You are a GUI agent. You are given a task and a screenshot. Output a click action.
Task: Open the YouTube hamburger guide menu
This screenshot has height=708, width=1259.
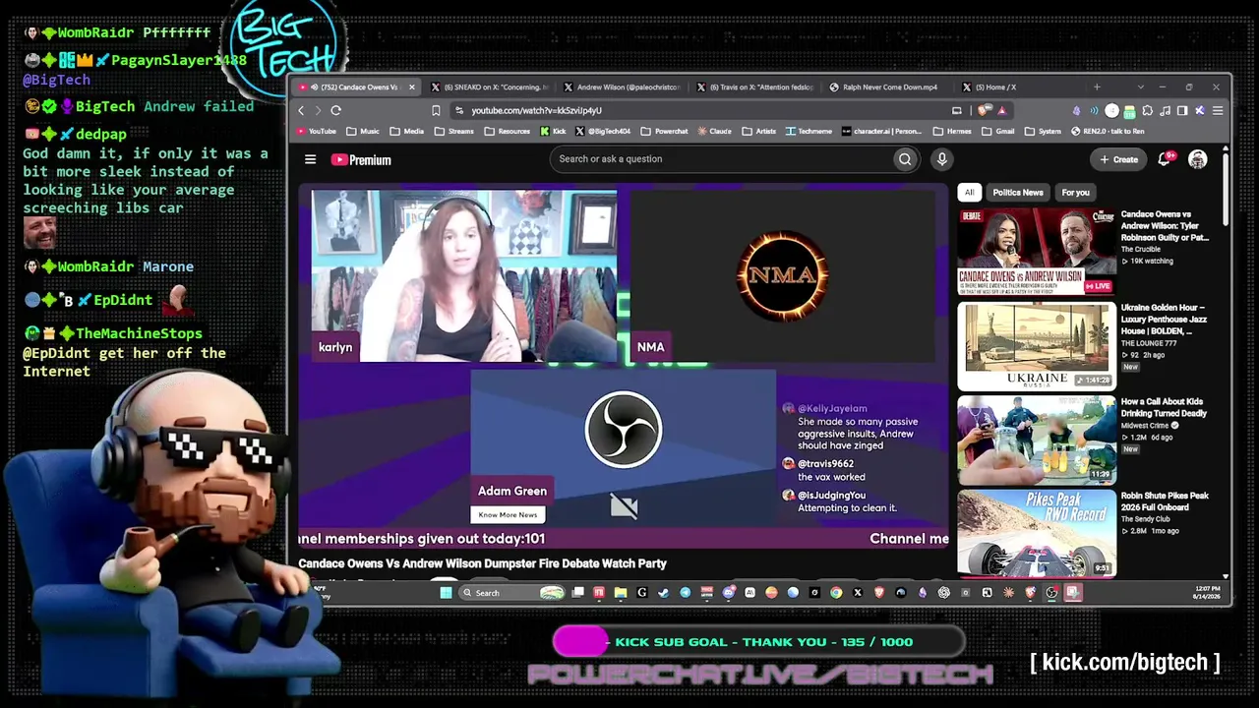pos(310,159)
